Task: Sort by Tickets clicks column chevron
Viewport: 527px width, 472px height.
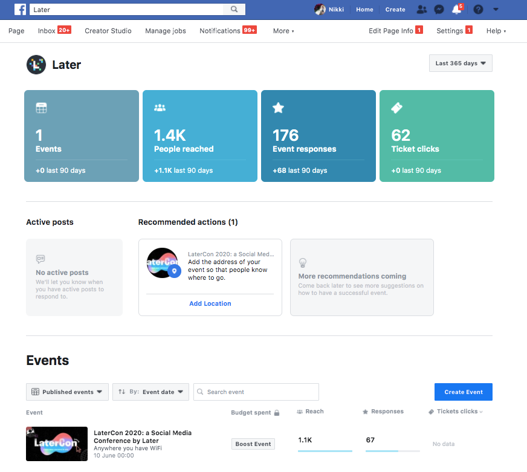Action: tap(481, 412)
